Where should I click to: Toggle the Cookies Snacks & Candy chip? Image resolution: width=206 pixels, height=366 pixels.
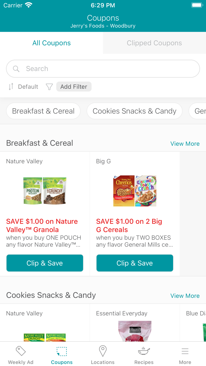click(x=134, y=111)
